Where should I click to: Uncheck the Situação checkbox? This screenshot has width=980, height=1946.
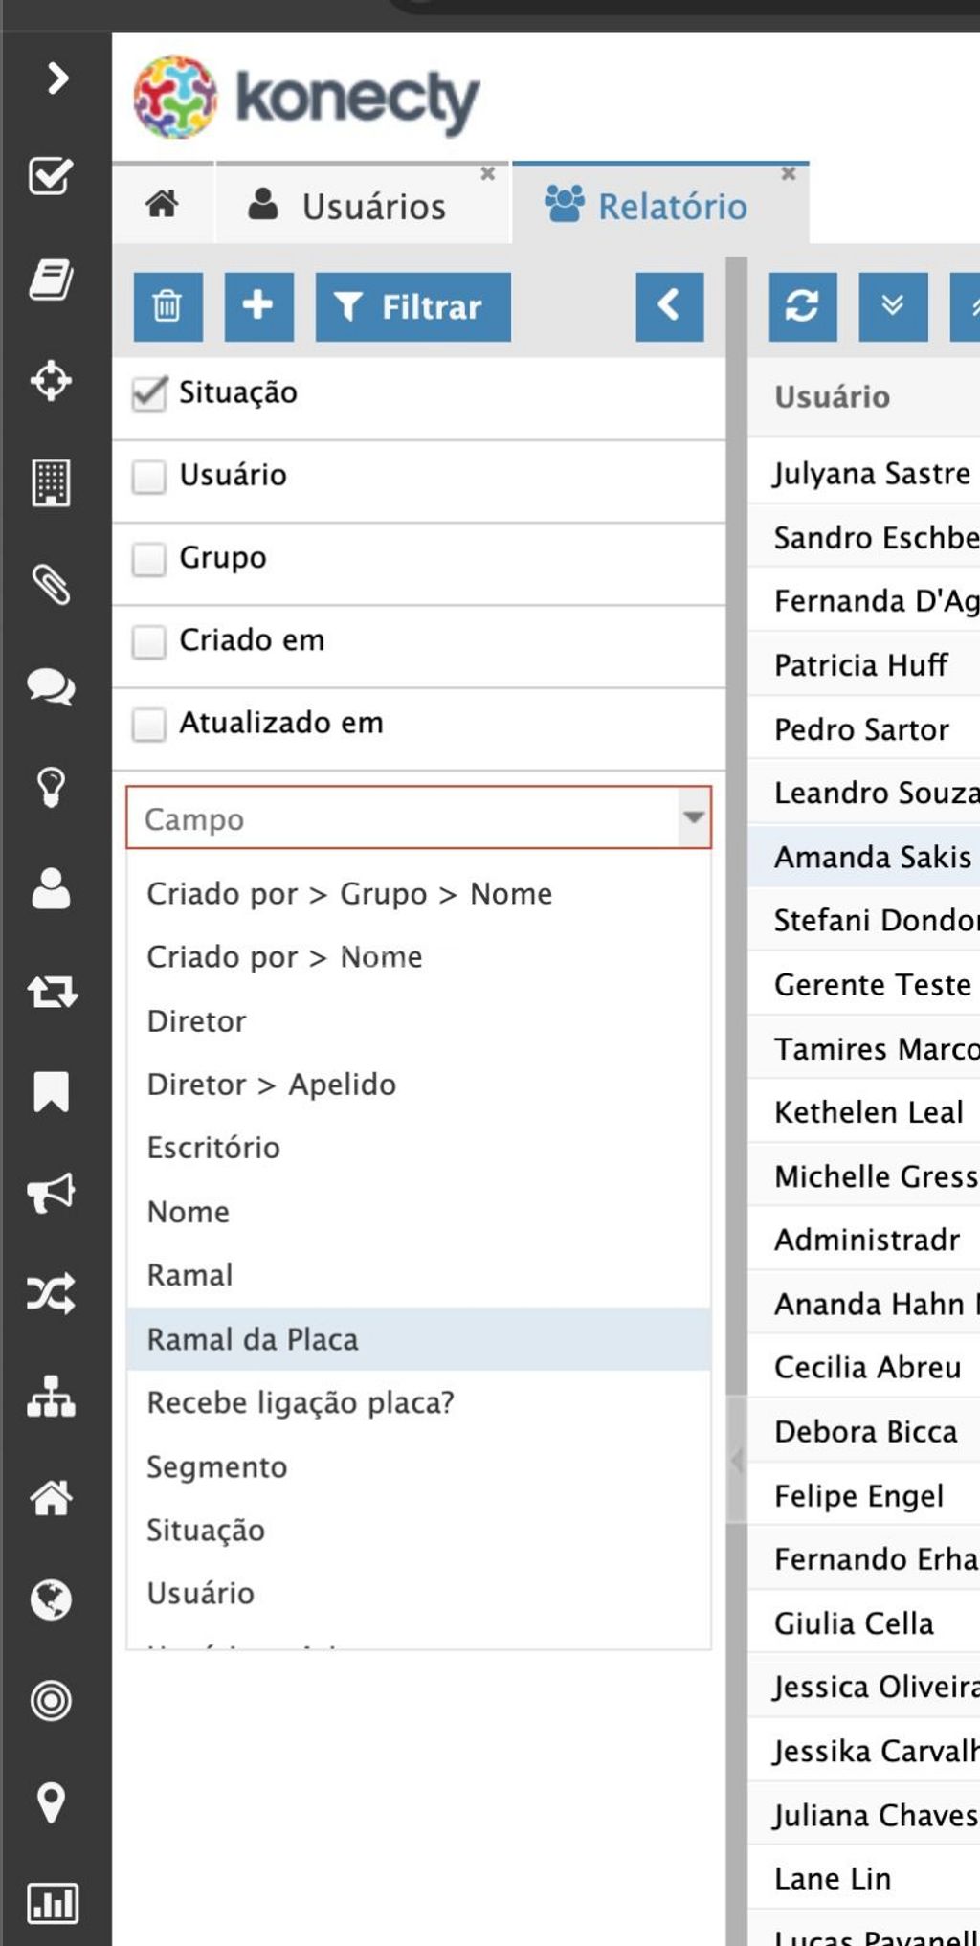click(149, 393)
